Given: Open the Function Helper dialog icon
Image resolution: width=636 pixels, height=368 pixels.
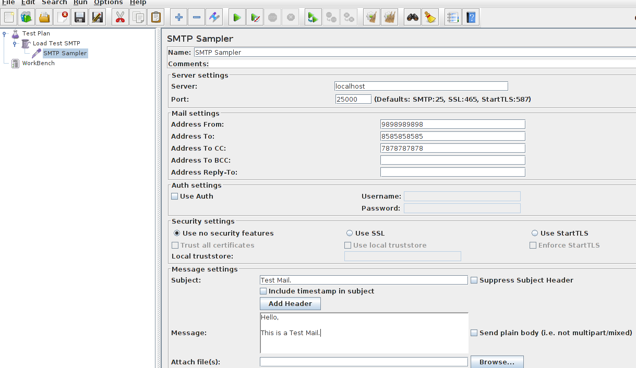Looking at the screenshot, I should click(x=453, y=17).
